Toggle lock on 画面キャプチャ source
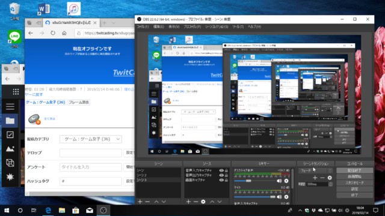 (x=226, y=180)
